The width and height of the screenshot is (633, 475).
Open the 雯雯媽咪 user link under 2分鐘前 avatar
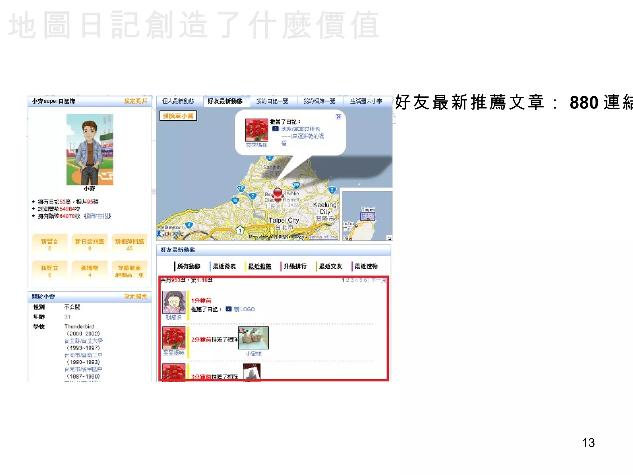pos(174,353)
